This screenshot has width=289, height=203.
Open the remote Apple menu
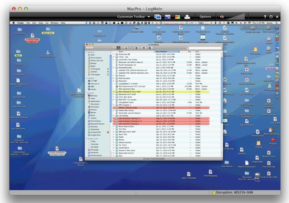(13, 23)
